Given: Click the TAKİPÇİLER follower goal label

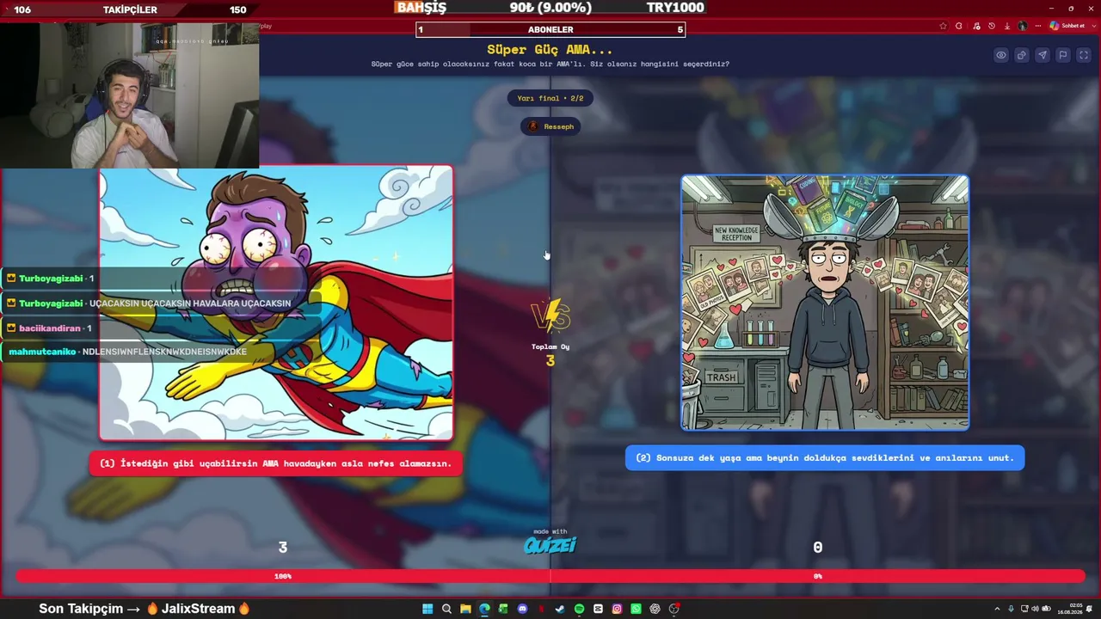Looking at the screenshot, I should (x=130, y=9).
